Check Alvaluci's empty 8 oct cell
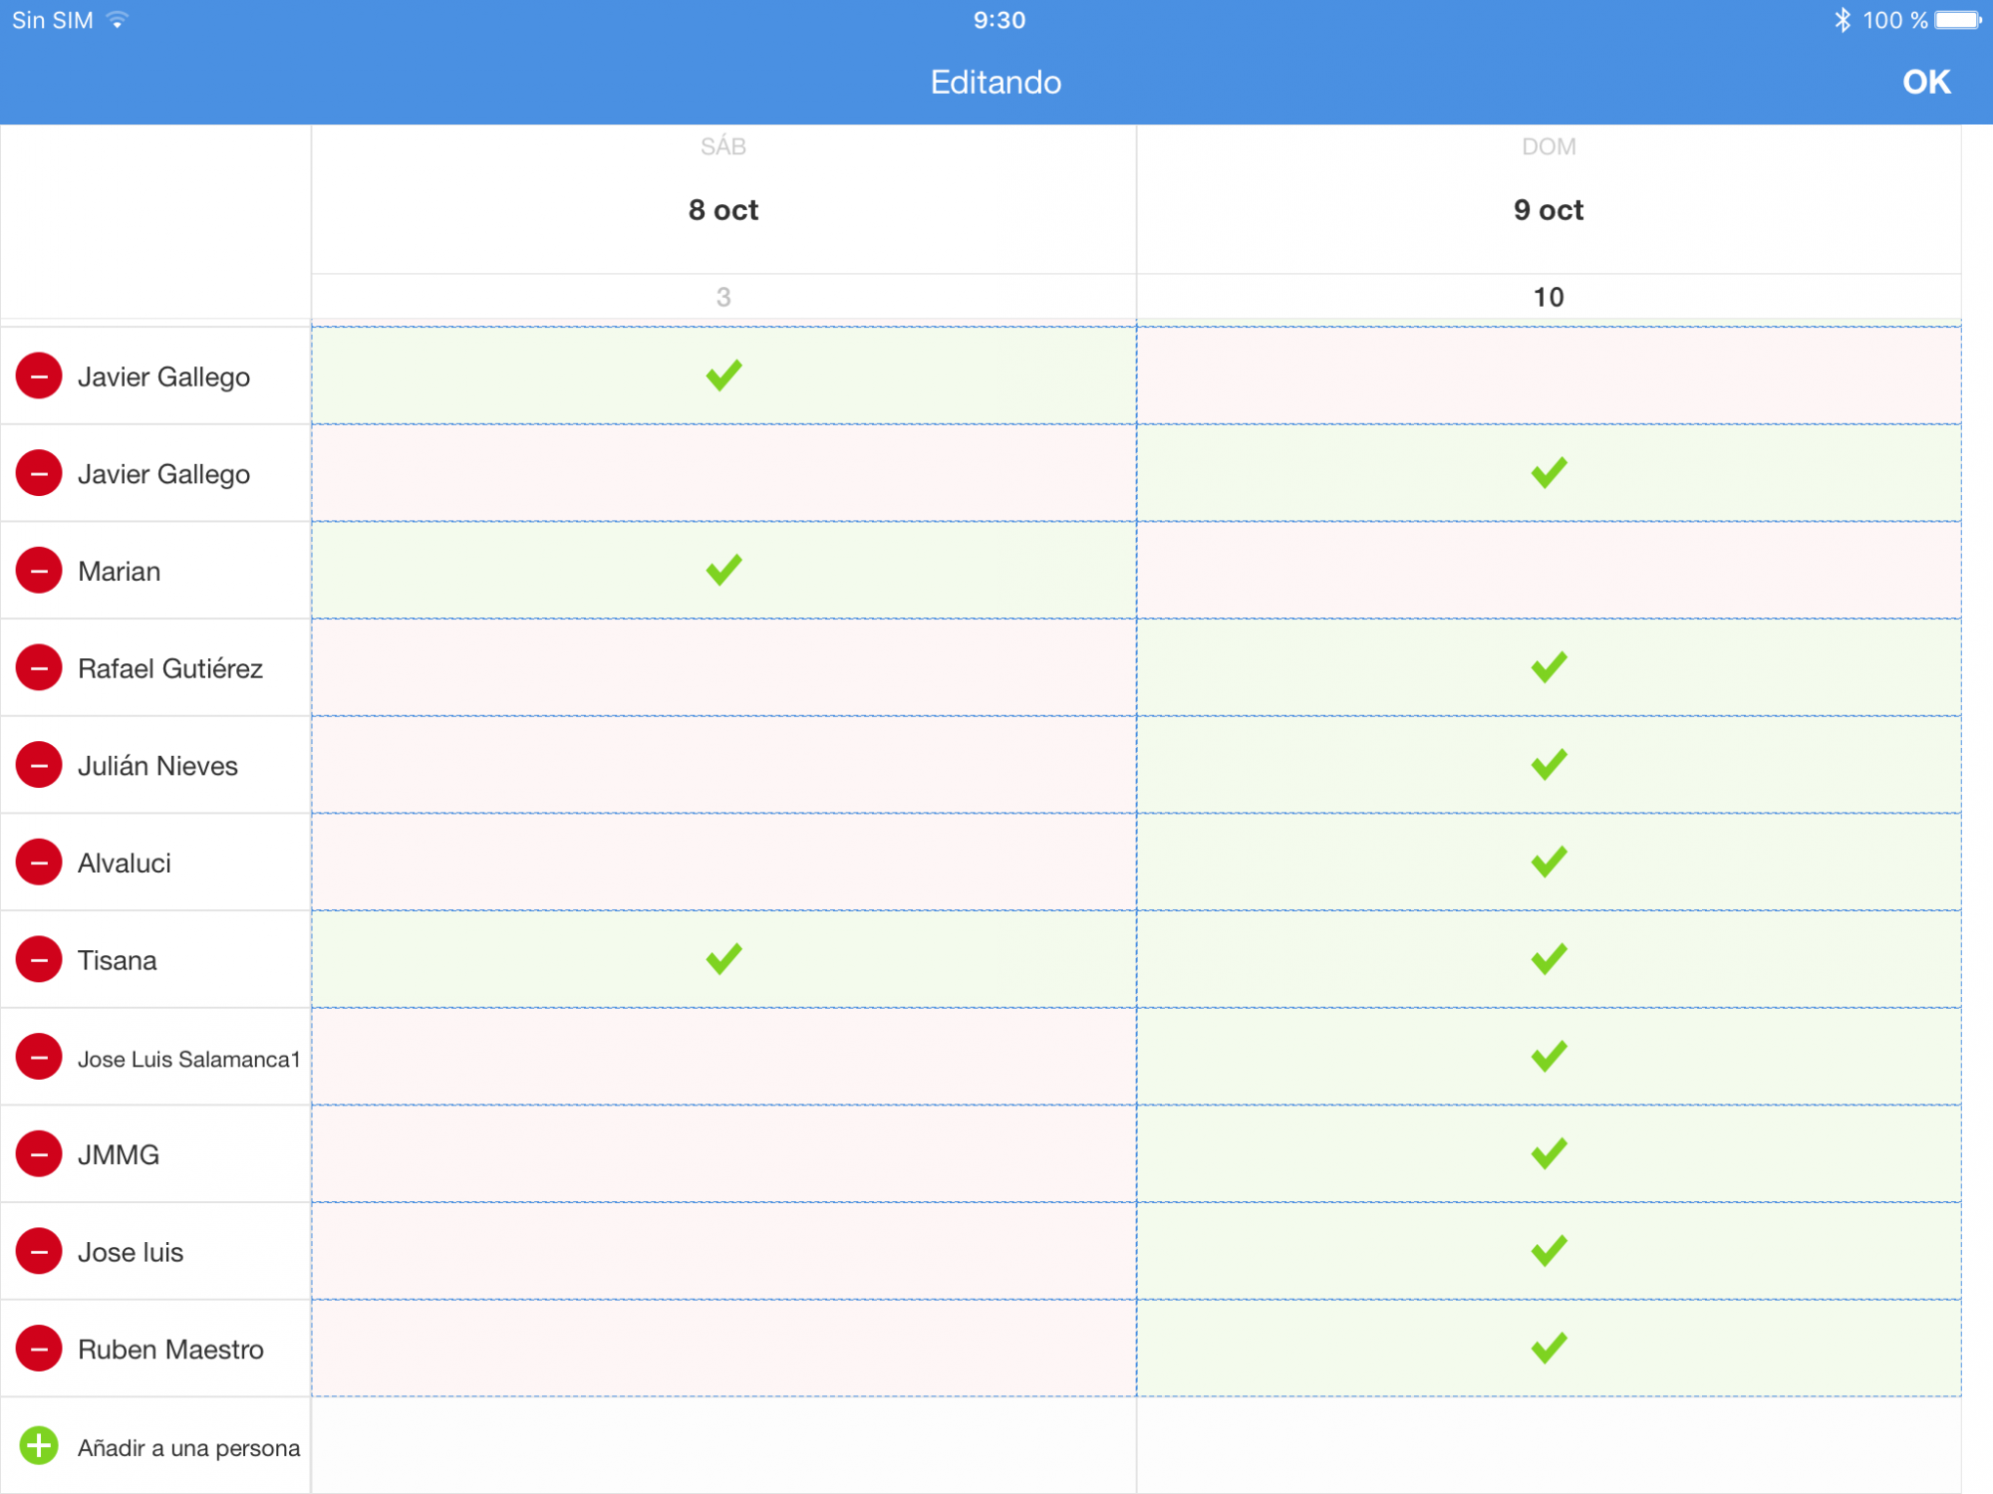This screenshot has height=1494, width=1993. tap(723, 863)
